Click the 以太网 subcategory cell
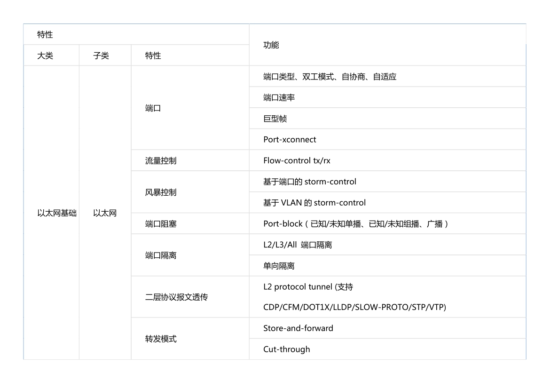 click(x=105, y=213)
